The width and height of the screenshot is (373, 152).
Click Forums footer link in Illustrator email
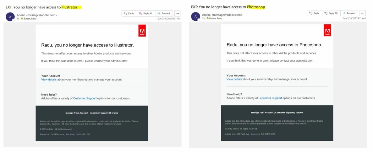(114, 113)
